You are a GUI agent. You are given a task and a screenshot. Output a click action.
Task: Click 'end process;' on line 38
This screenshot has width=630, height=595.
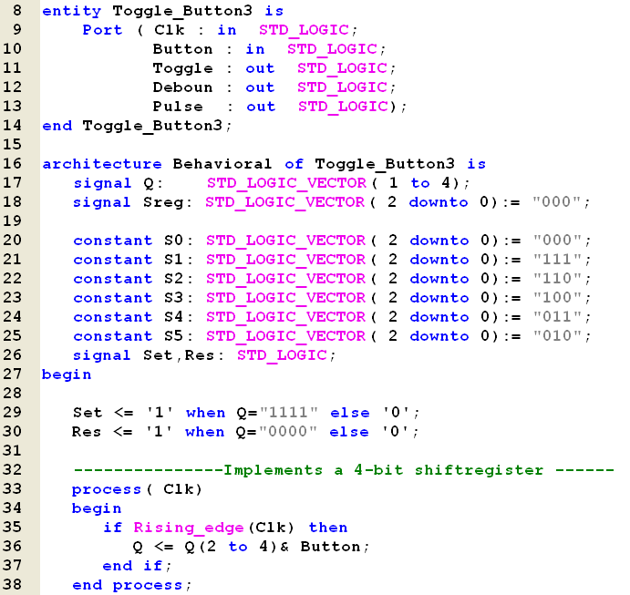pyautogui.click(x=132, y=585)
